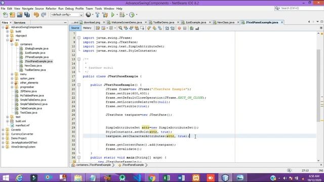This screenshot has width=324, height=182.
Task: Minimize the Files panel group
Action: (x=65, y=22)
